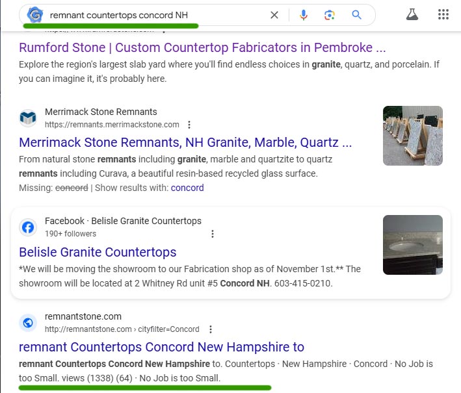Open more options for Merrimack Stone result
This screenshot has width=461, height=393.
point(189,125)
